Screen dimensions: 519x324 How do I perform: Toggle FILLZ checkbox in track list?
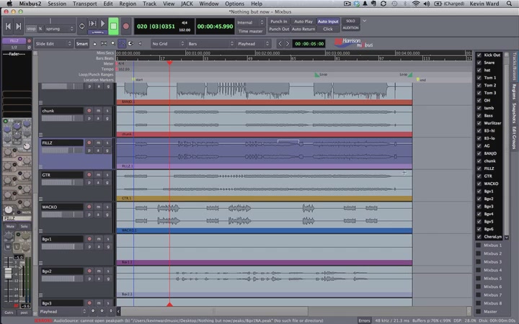click(479, 168)
